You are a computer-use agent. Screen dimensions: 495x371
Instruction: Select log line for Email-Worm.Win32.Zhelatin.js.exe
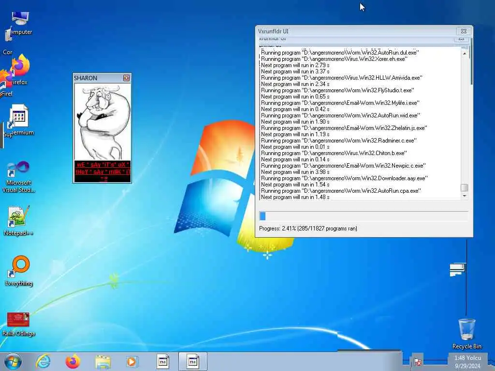pyautogui.click(x=344, y=128)
